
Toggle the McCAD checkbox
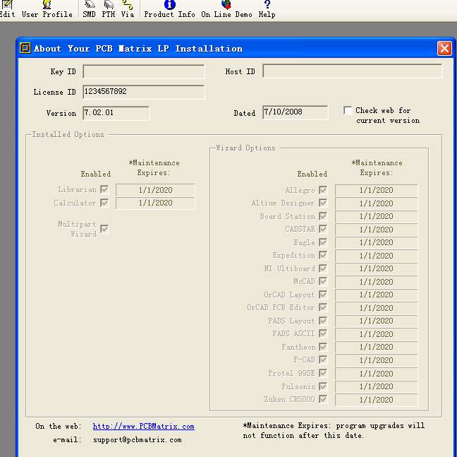coord(322,281)
